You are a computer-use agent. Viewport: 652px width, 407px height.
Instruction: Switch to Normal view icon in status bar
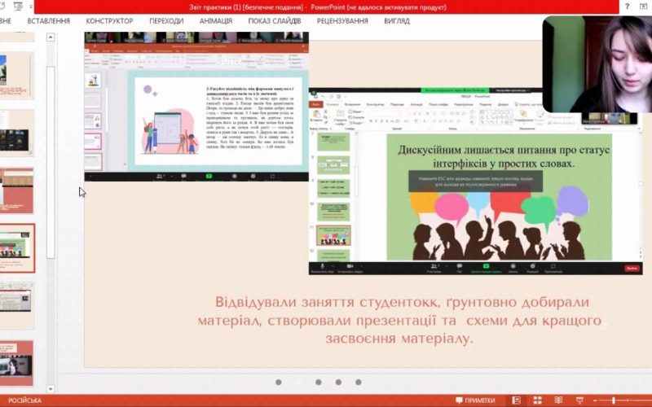(516, 400)
